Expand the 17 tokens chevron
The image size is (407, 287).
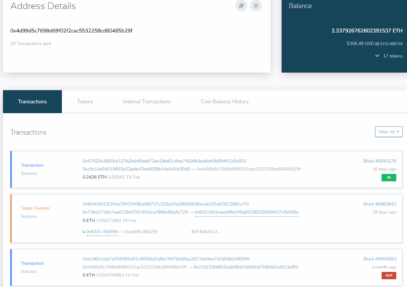[x=377, y=56]
